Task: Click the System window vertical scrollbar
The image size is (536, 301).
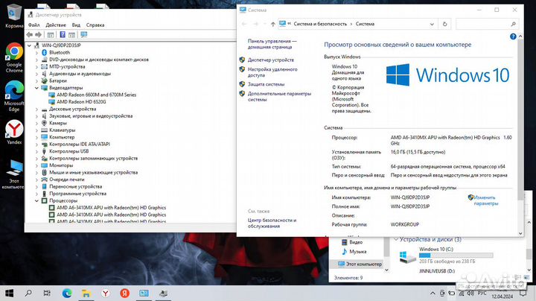Action: pyautogui.click(x=520, y=120)
